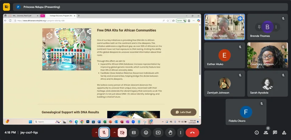The height and width of the screenshot is (140, 291).
Task: Raise your hand in the meeting
Action: 170,133
